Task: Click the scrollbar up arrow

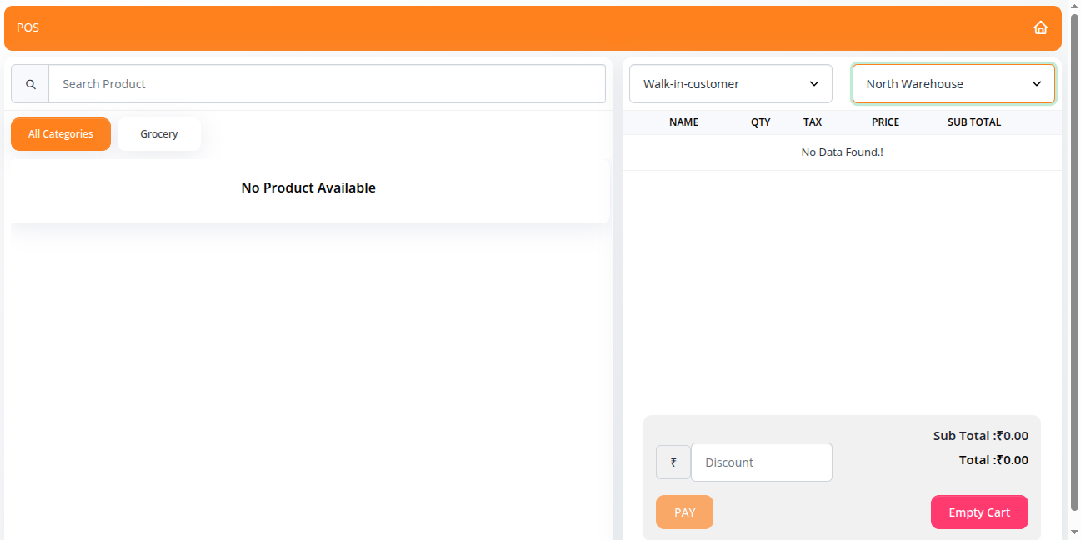Action: 1074,7
